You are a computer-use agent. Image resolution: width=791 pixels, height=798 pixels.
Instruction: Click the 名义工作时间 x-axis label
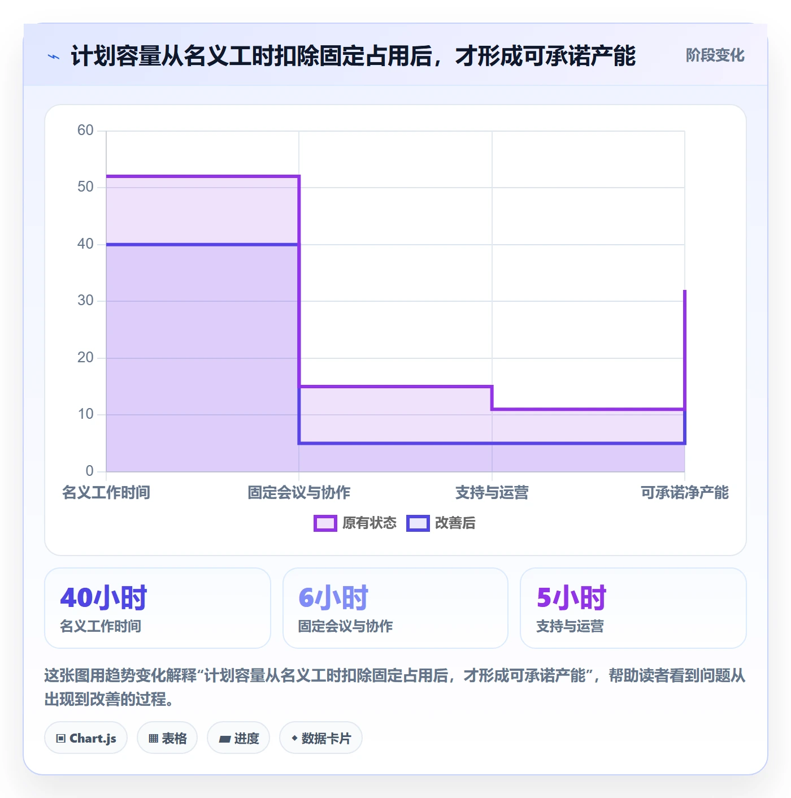(x=106, y=493)
